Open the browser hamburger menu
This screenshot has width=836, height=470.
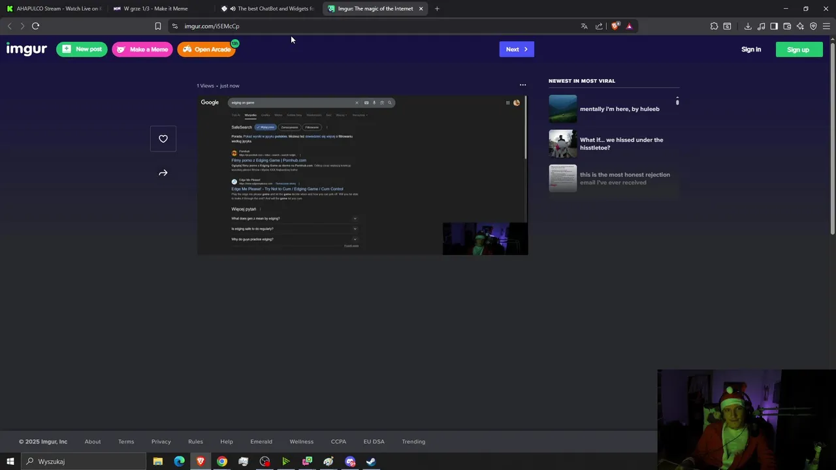[826, 26]
